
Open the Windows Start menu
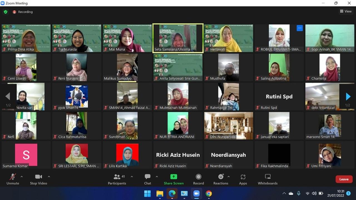[x=147, y=194]
